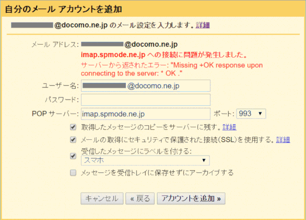Toggle leaving message copies on server checkbox
Viewport: 306px width, 220px height.
tap(73, 127)
